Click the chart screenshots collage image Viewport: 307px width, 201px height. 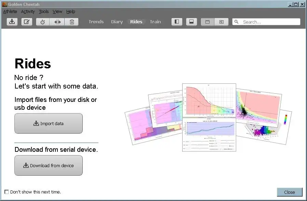[x=208, y=118]
